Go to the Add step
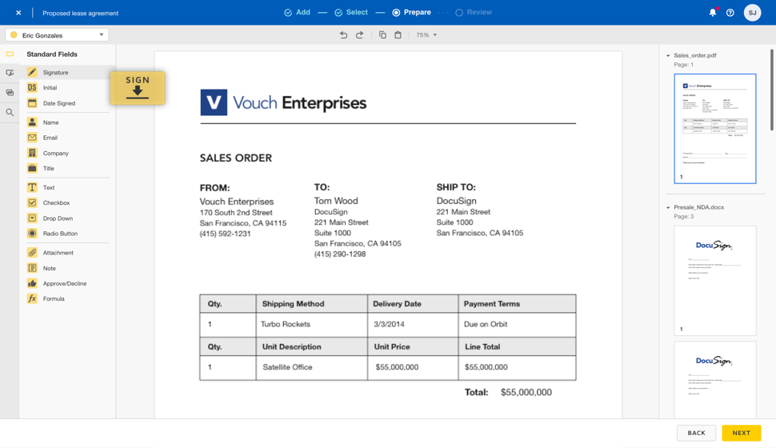 tap(297, 12)
